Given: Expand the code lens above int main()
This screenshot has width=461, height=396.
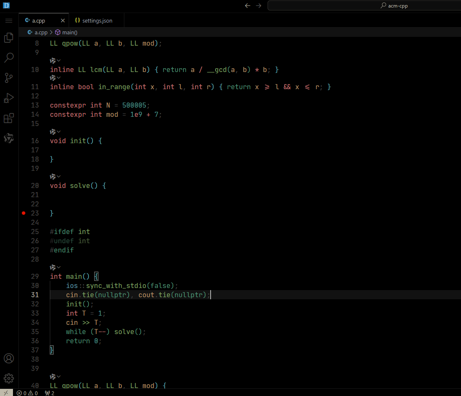Looking at the screenshot, I should [x=55, y=267].
